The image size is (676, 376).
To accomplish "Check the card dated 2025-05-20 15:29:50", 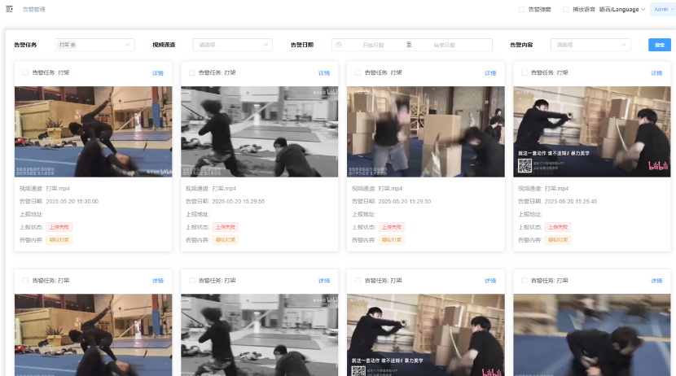I will click(358, 72).
